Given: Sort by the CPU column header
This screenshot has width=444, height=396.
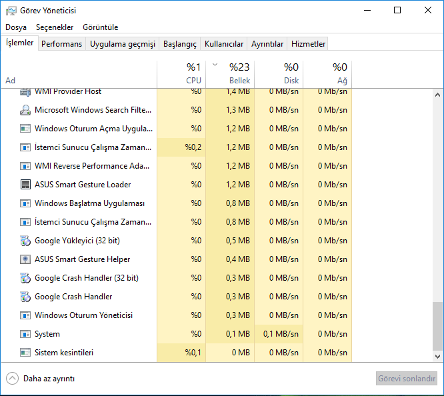Looking at the screenshot, I should point(181,75).
